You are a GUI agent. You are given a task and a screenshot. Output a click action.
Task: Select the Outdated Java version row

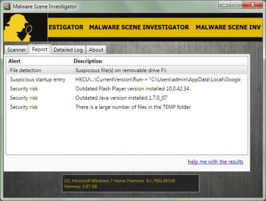point(127,98)
